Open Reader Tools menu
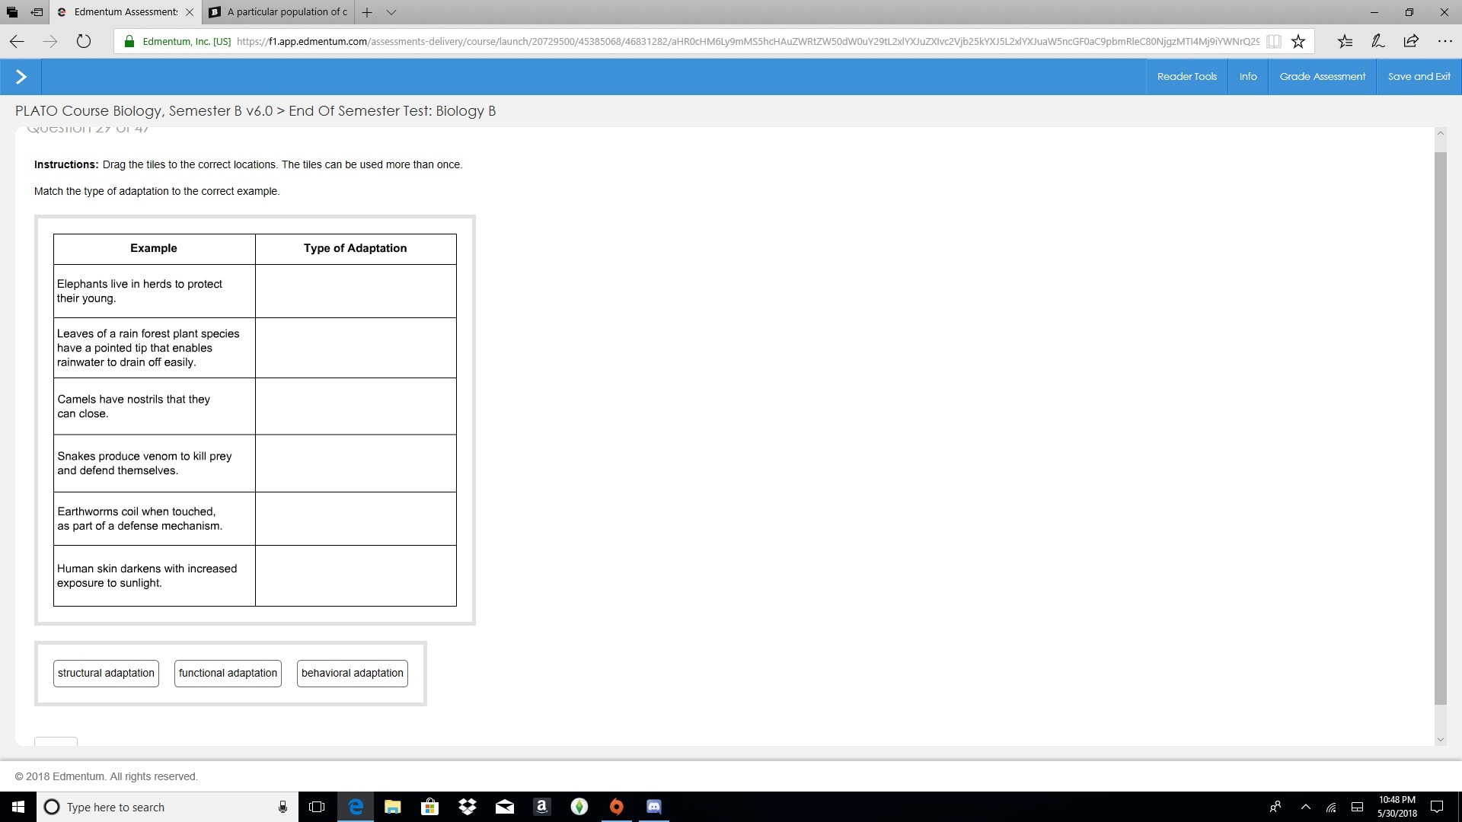 pos(1186,77)
